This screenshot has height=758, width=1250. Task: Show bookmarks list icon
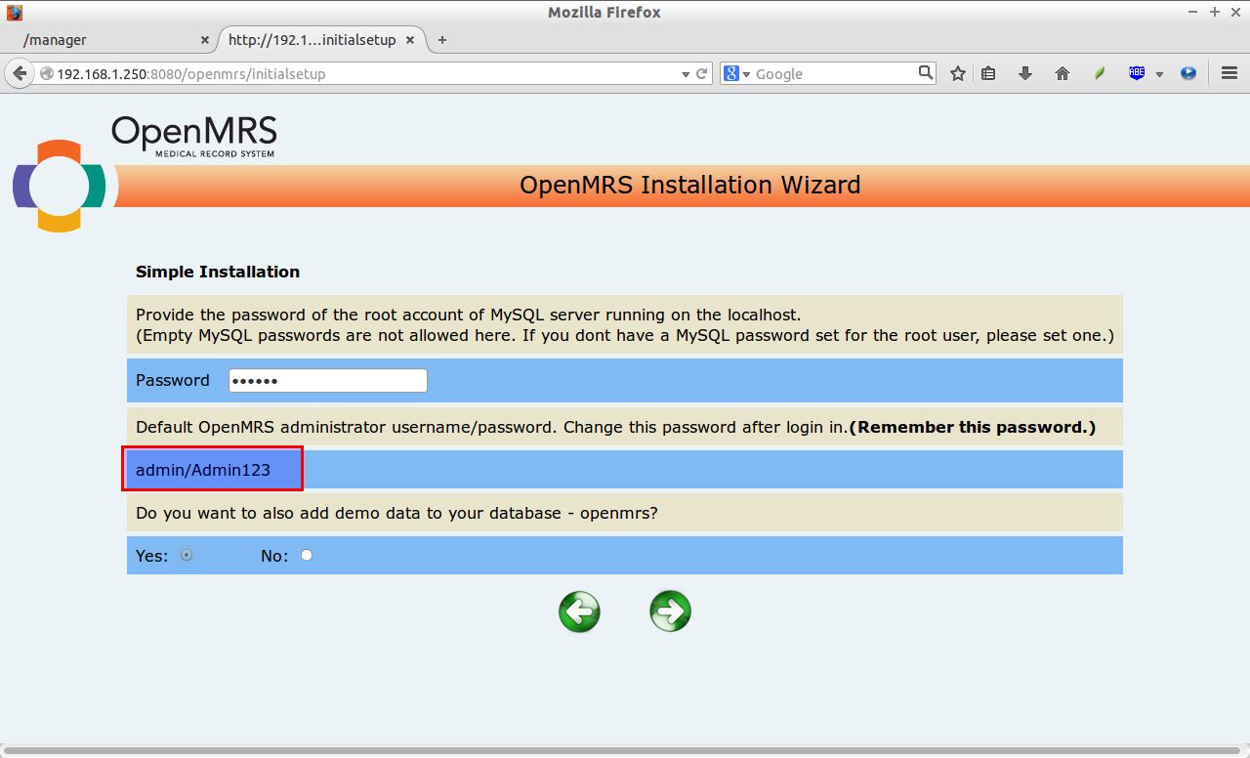988,73
